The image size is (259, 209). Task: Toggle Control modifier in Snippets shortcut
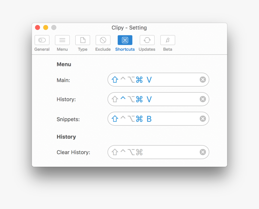click(123, 117)
